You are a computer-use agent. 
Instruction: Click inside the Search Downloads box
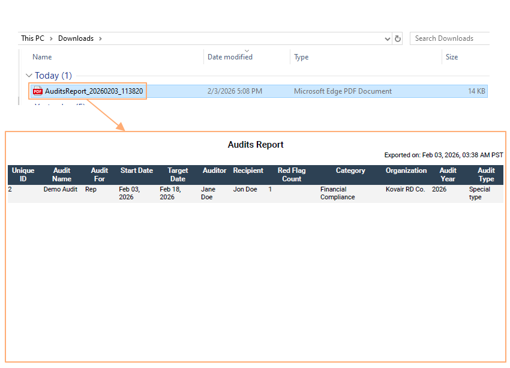point(444,38)
